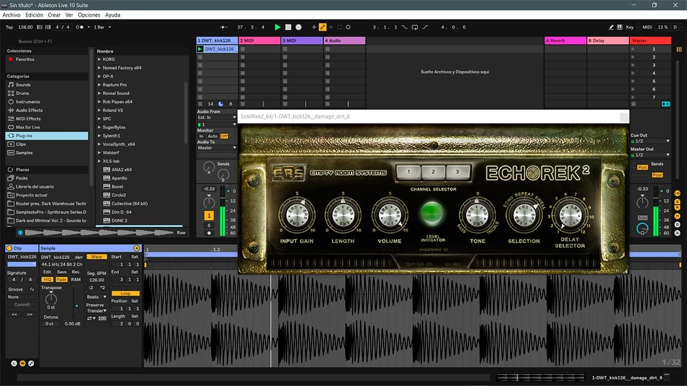Select the MIDI Effects category

click(x=28, y=119)
